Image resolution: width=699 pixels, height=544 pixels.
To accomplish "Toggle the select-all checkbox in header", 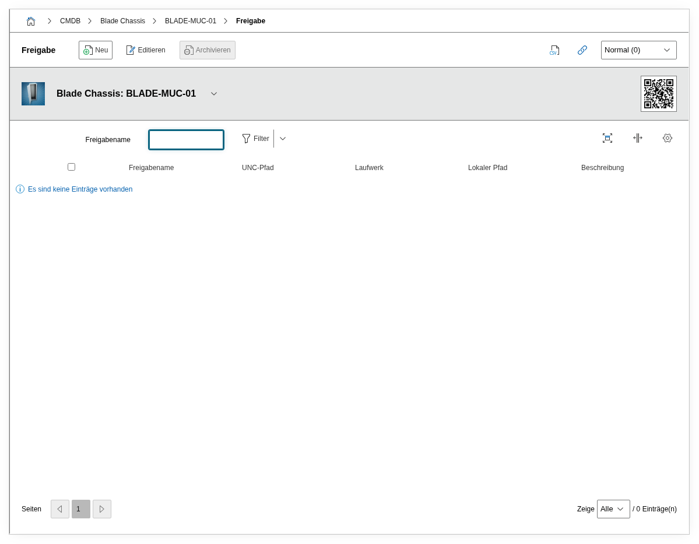I will pyautogui.click(x=71, y=167).
